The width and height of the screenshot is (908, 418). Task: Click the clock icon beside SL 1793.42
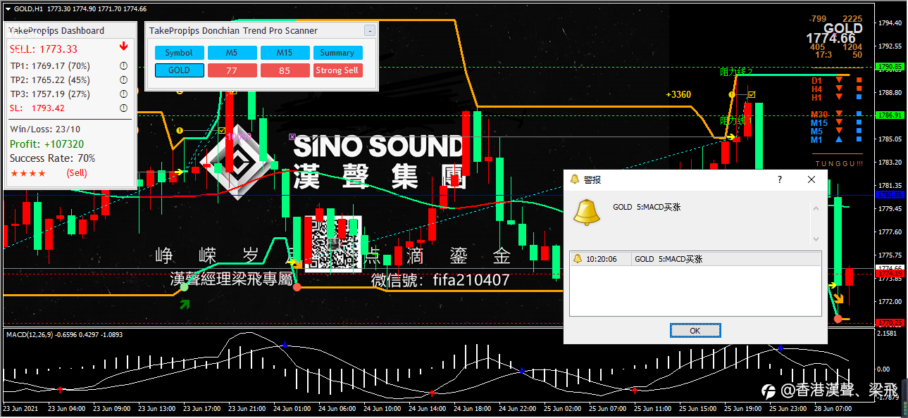[123, 108]
